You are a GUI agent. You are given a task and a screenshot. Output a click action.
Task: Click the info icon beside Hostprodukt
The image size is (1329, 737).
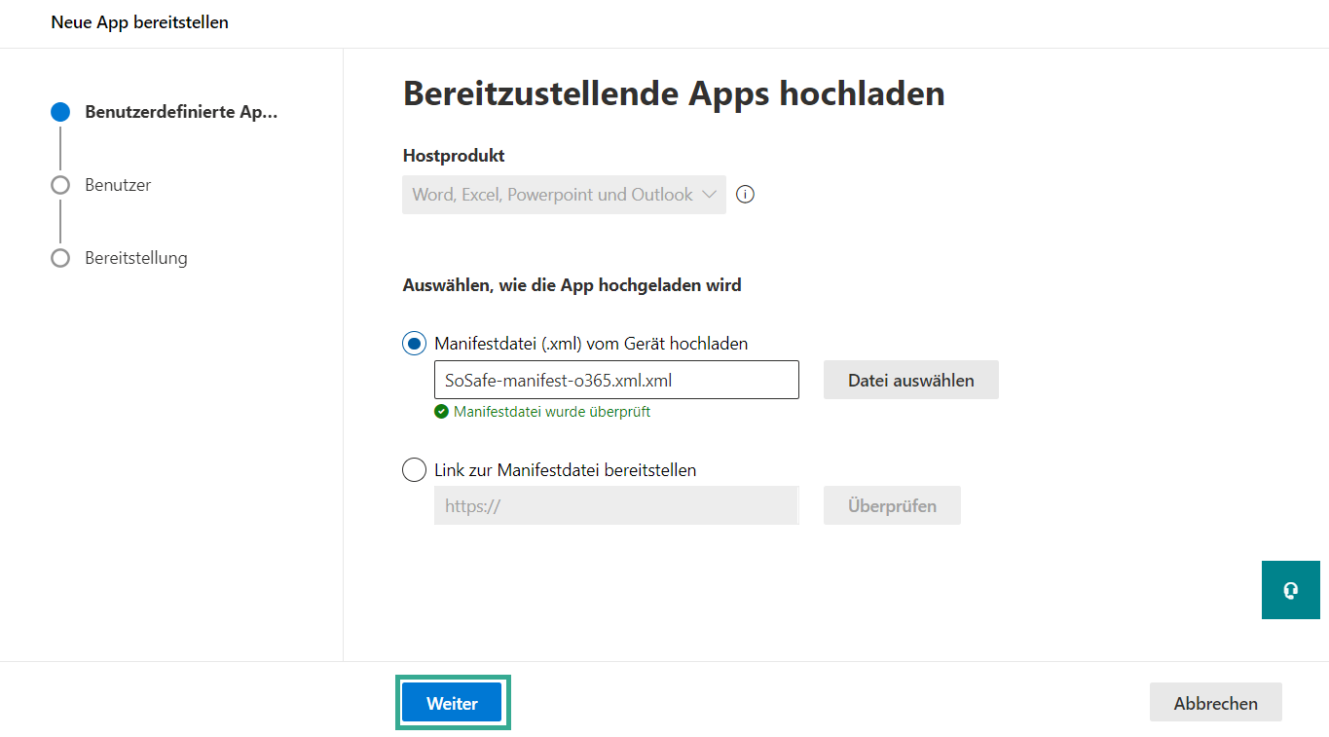coord(746,195)
